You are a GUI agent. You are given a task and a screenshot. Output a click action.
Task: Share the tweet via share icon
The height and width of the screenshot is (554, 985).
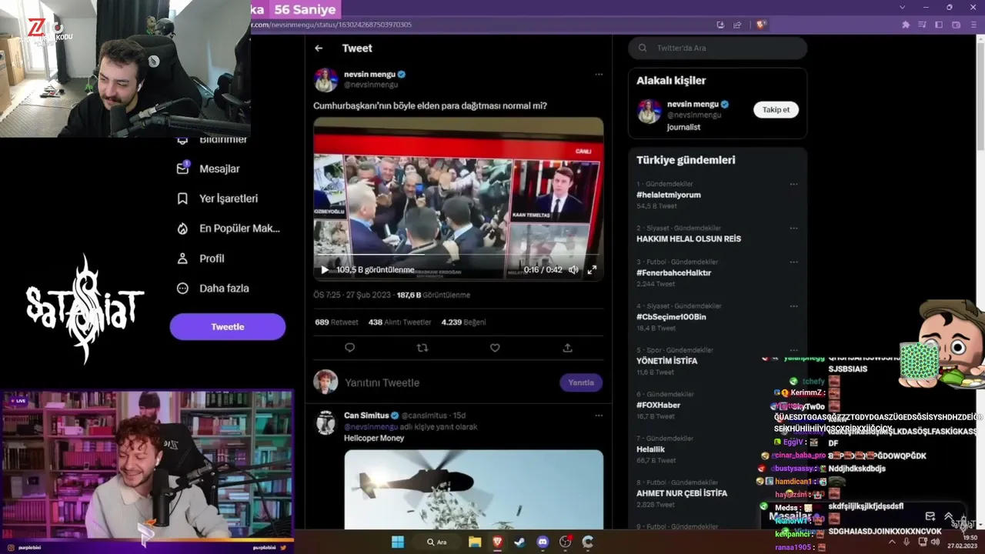pos(567,348)
